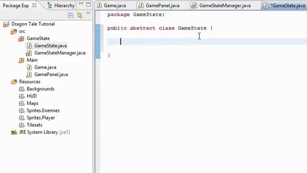Click the class name GameState in editor
The height and width of the screenshot is (173, 307).
pyautogui.click(x=192, y=28)
